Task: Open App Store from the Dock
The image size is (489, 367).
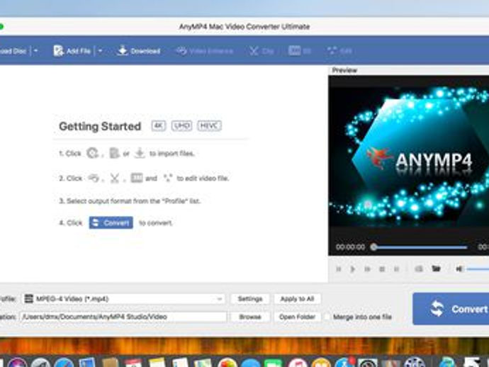Action: coord(344,363)
